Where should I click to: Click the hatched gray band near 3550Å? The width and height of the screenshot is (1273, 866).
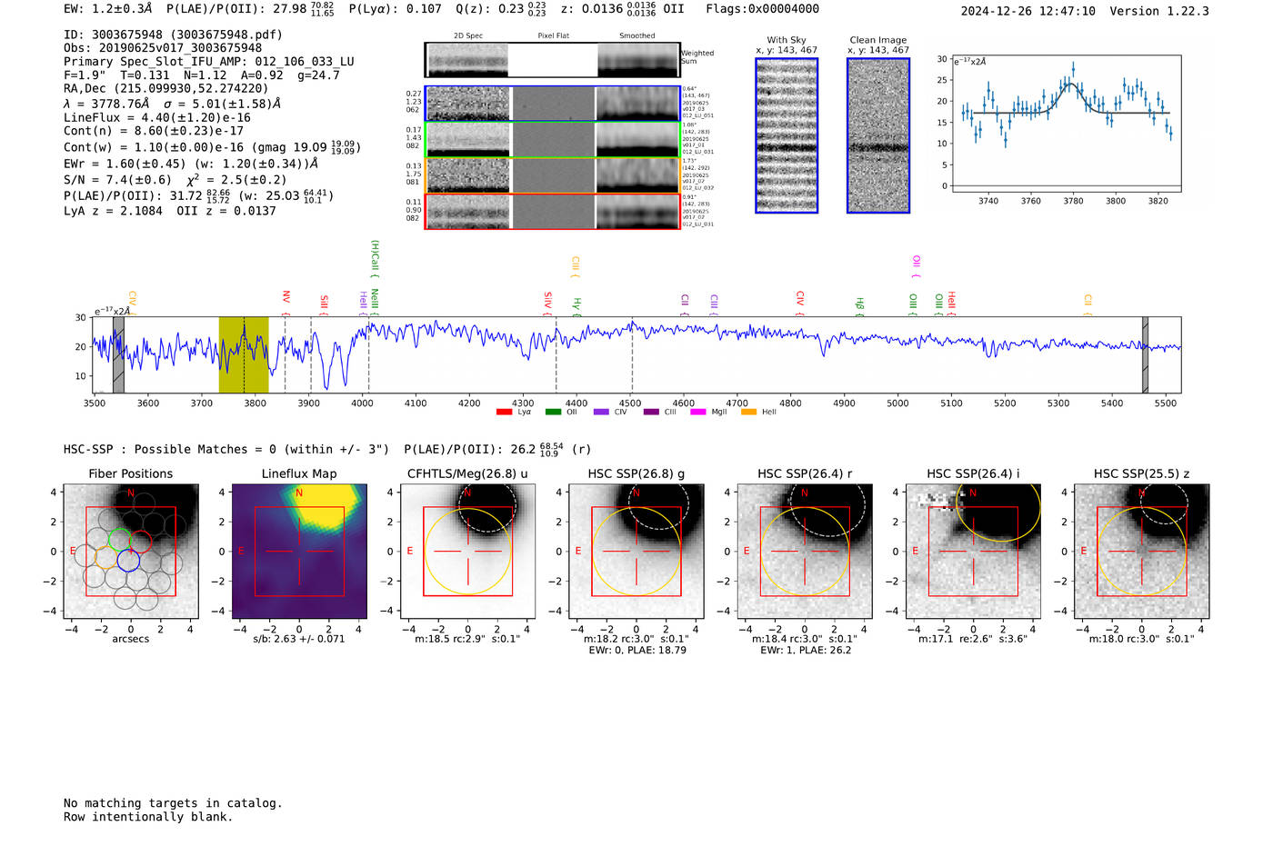118,355
